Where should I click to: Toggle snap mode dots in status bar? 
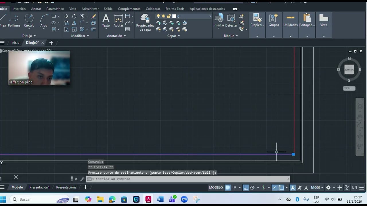coord(234,188)
